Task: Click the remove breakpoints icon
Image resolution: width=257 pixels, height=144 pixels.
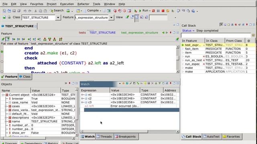Action: point(124,11)
